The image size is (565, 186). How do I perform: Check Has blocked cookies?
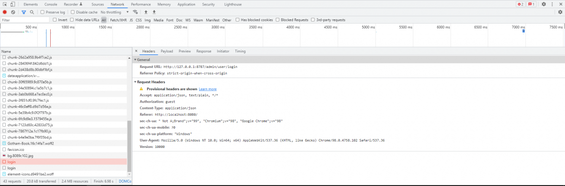[238, 20]
